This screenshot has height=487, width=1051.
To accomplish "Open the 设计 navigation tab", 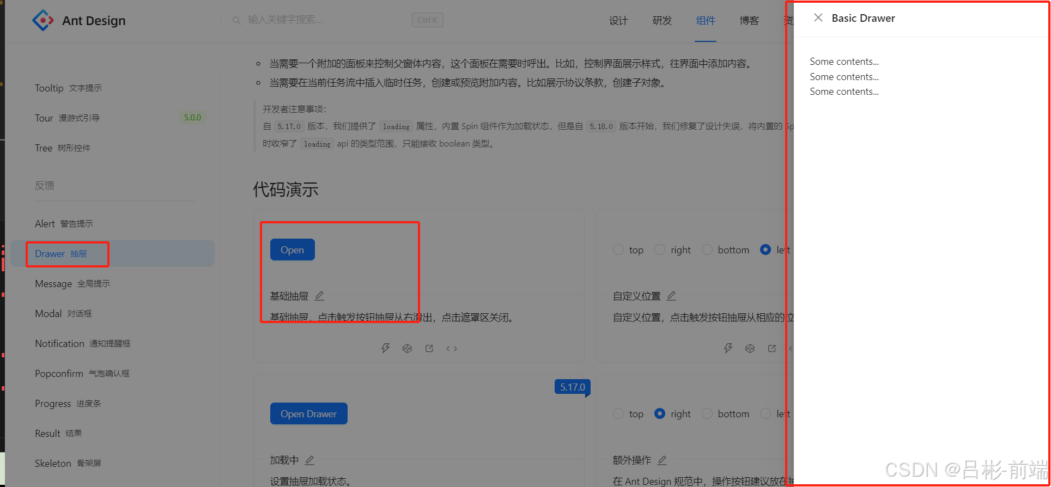I will [618, 21].
